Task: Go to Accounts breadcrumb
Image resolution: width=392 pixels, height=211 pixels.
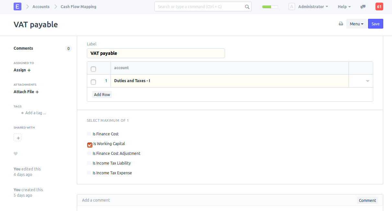Action: (x=41, y=6)
